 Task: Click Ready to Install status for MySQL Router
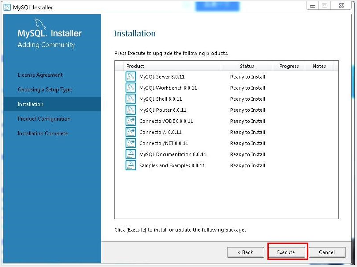click(x=248, y=110)
